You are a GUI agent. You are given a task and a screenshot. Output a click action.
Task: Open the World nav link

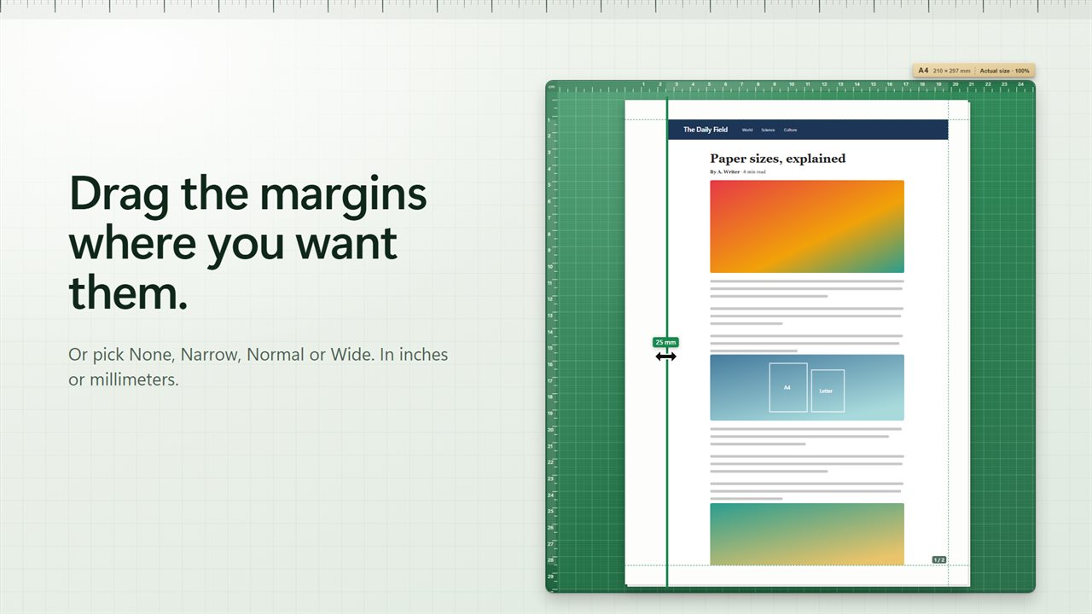click(x=747, y=130)
